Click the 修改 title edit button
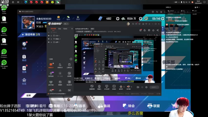Viewport: 208px width, 117px height. (92, 29)
